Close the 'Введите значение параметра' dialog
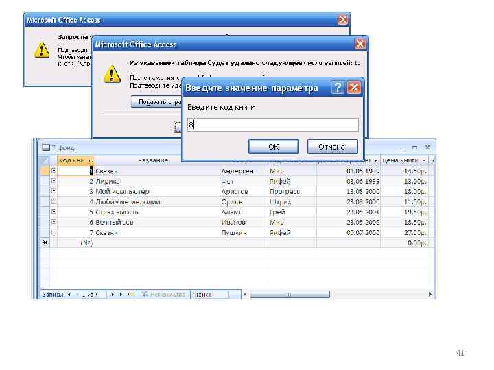 click(354, 88)
